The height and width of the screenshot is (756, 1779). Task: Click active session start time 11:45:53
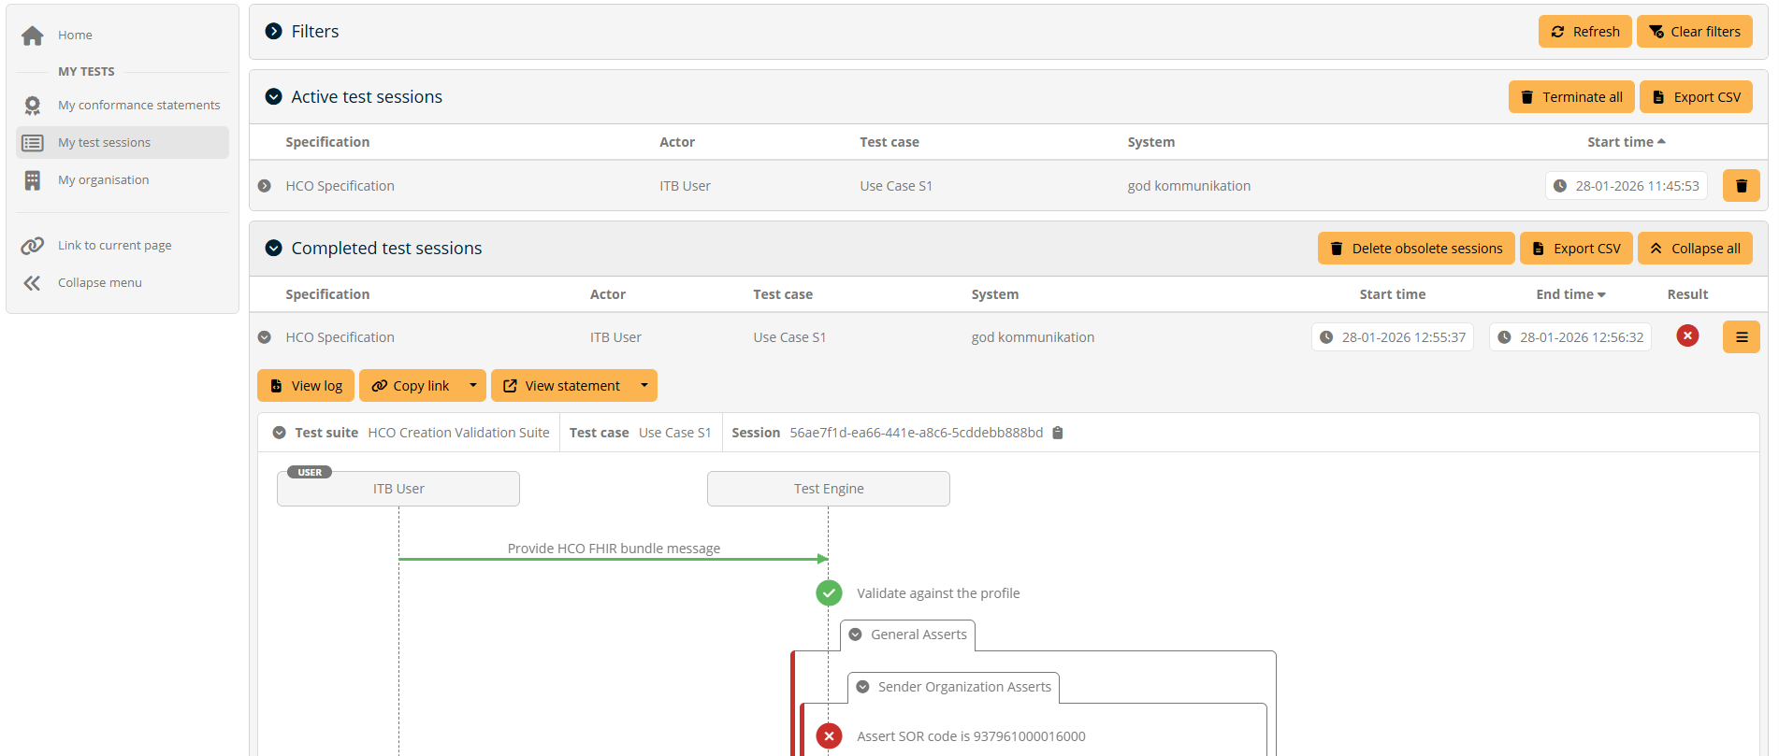[x=1627, y=186]
